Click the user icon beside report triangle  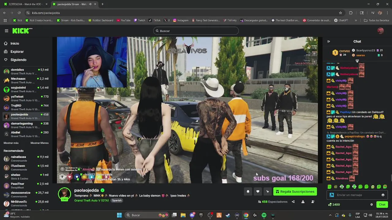(x=313, y=202)
